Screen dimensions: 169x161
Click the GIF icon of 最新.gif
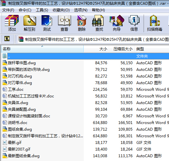(x=5, y=143)
